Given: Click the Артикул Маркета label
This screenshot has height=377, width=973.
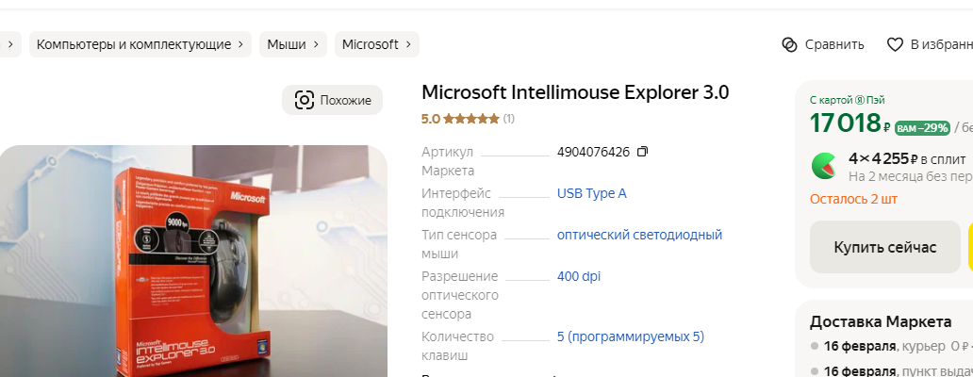Looking at the screenshot, I should click(448, 161).
